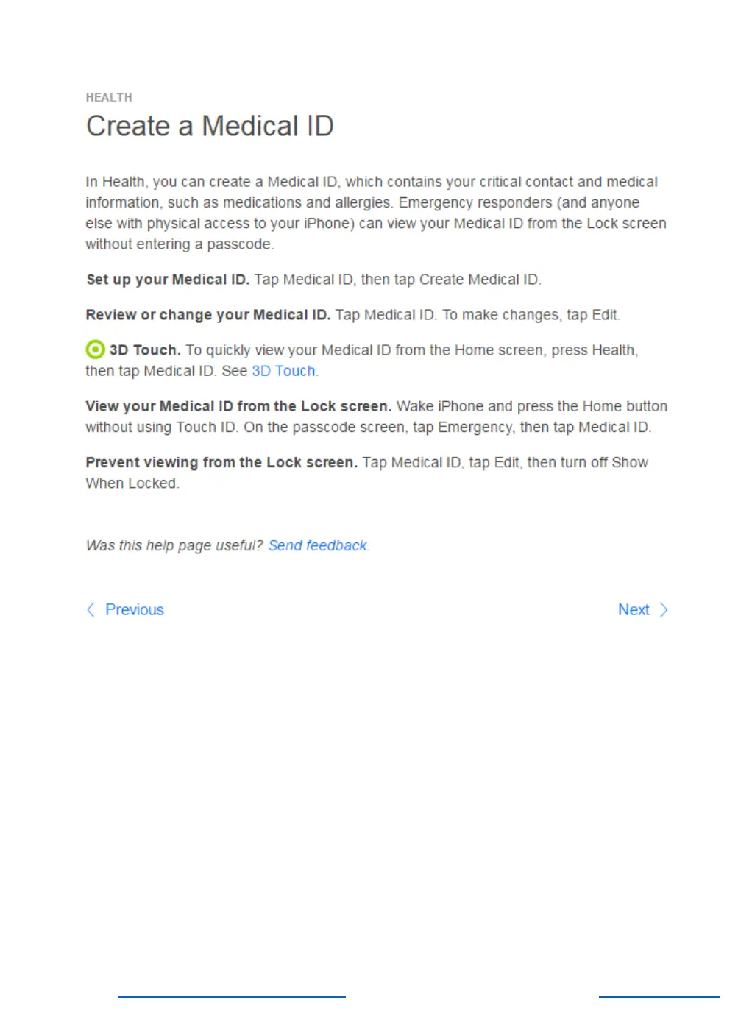Viewport: 752px width, 1017px height.
Task: Click the intro paragraph starting In Health
Action: (376, 213)
